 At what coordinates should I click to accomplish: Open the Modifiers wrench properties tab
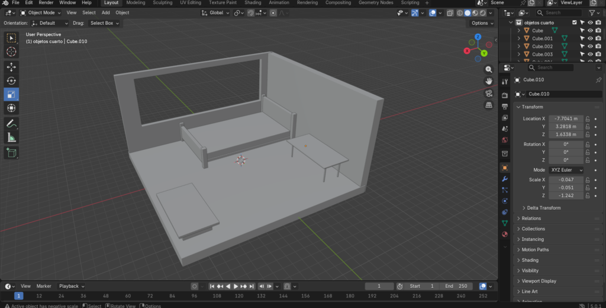(x=505, y=179)
